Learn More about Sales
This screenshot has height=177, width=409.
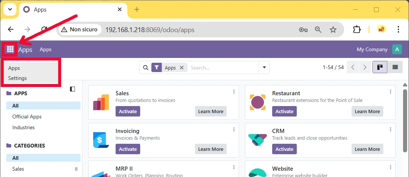[x=211, y=111]
